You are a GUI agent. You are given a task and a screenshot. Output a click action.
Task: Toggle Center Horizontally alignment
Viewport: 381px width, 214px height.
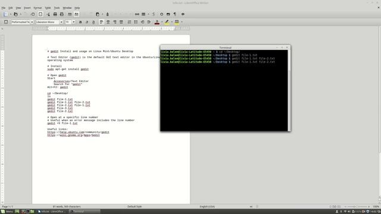coord(108,22)
